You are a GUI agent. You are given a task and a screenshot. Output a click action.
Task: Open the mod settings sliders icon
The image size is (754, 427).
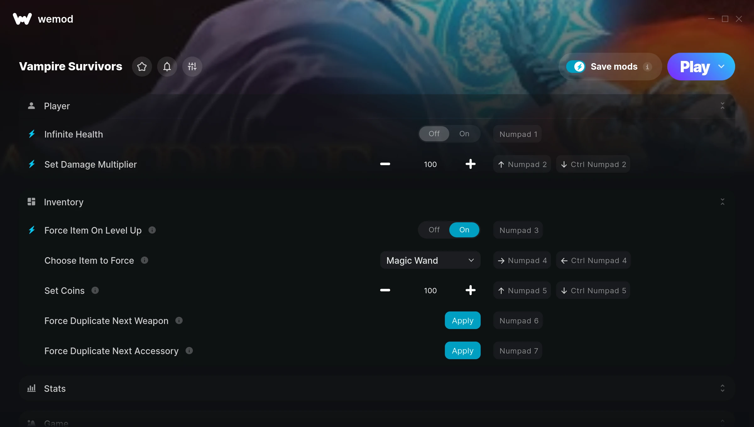(x=192, y=67)
